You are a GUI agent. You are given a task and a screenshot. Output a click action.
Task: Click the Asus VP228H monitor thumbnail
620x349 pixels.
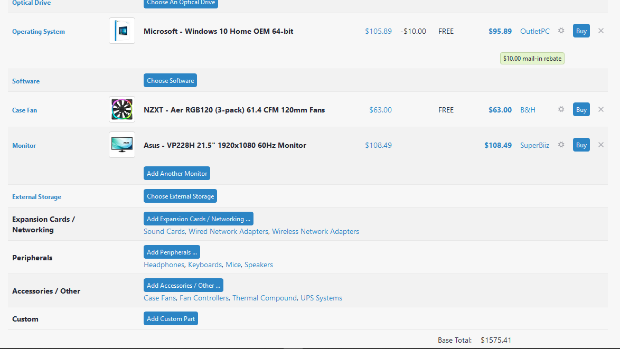[122, 145]
